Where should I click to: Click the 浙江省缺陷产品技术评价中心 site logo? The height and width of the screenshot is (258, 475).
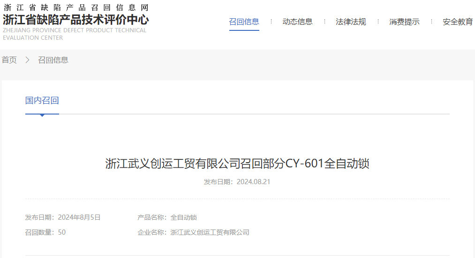coord(76,20)
